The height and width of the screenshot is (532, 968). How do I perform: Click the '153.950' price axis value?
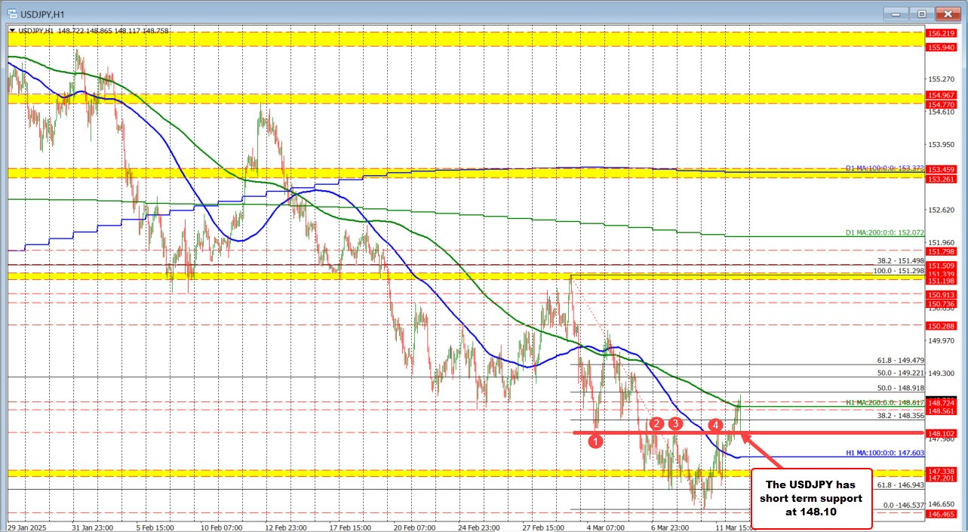tap(940, 144)
